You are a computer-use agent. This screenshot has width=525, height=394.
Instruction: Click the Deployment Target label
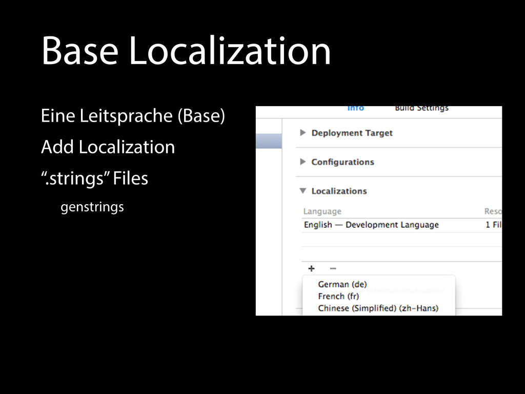pyautogui.click(x=352, y=133)
